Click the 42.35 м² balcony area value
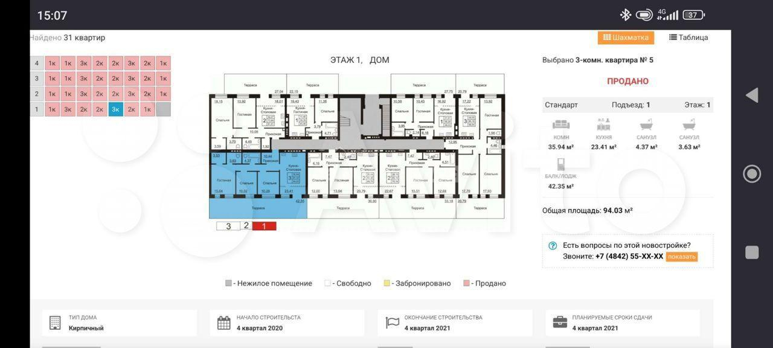Image resolution: width=773 pixels, height=348 pixels. coord(561,187)
